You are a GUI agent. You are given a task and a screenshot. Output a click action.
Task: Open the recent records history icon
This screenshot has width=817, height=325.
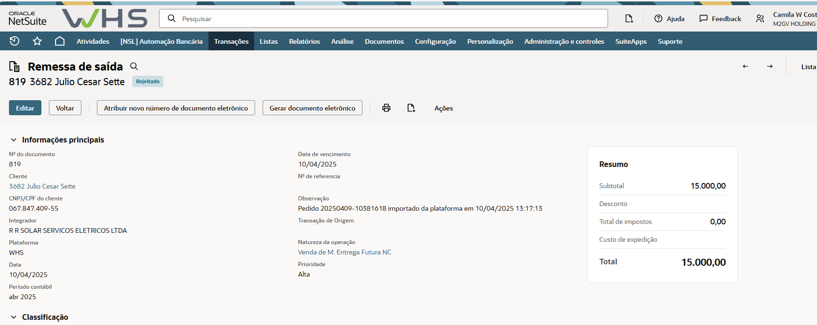coord(15,41)
